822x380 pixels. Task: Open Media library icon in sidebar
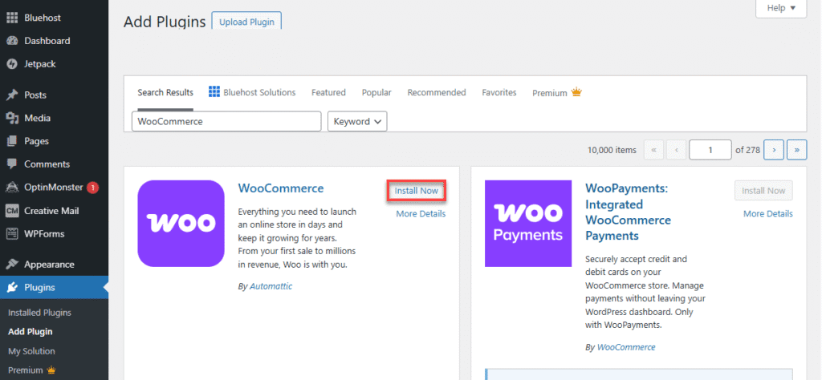point(12,118)
